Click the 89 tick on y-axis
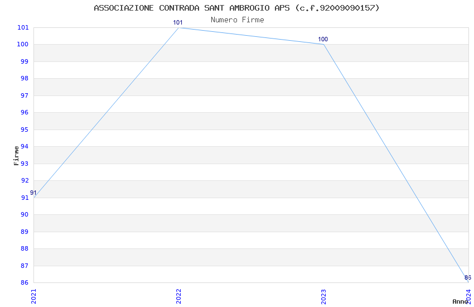The width and height of the screenshot is (474, 307). (x=25, y=232)
